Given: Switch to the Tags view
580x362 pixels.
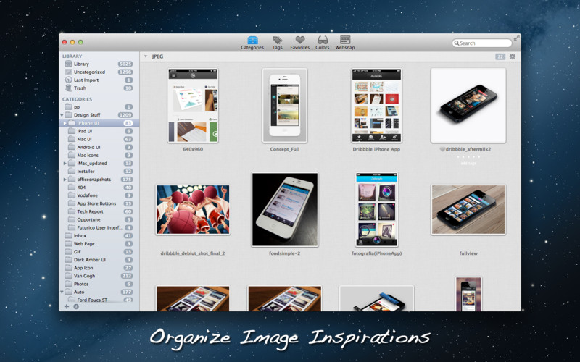Looking at the screenshot, I should point(278,43).
